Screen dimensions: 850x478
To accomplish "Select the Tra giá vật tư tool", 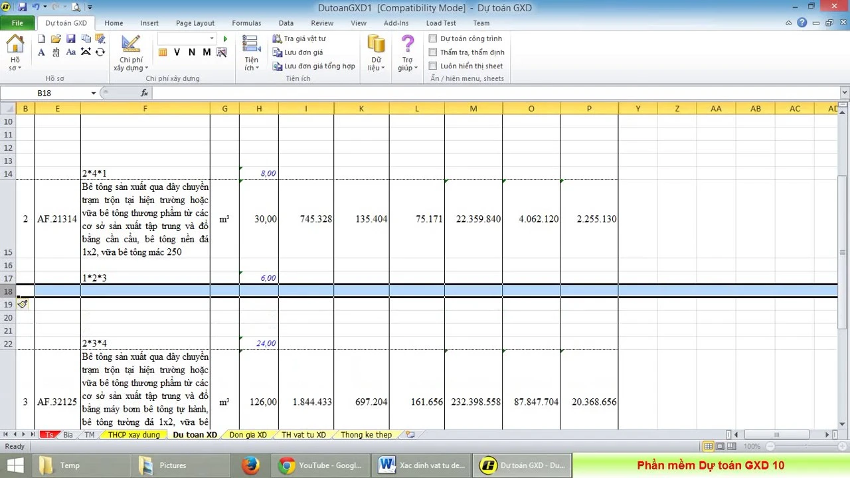I will click(299, 39).
